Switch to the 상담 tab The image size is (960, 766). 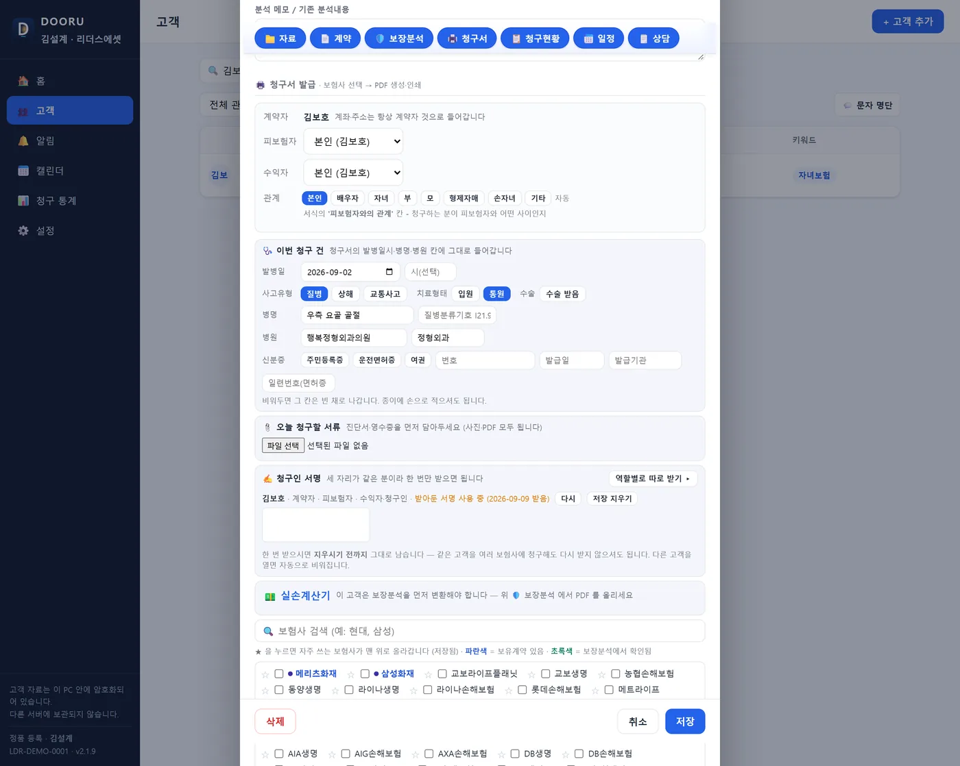(653, 38)
